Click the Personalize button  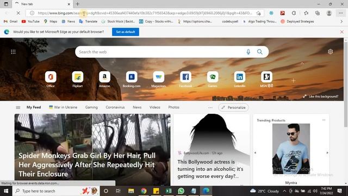(233, 107)
